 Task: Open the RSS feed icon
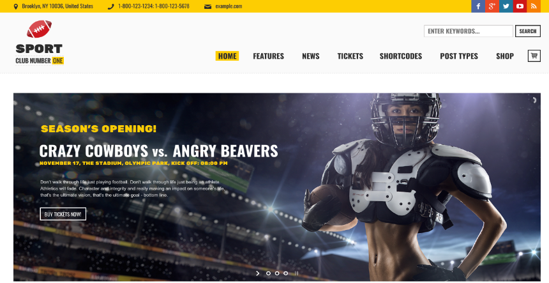click(534, 6)
